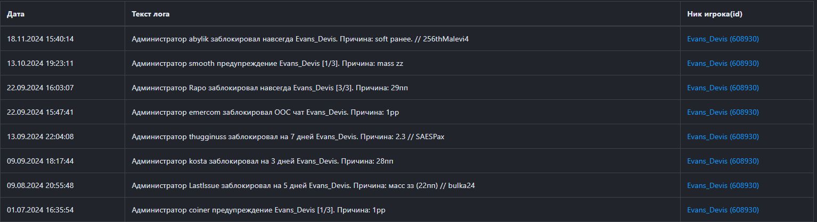817x222 pixels.
Task: Click the "Текст лога" column header
Action: click(151, 14)
